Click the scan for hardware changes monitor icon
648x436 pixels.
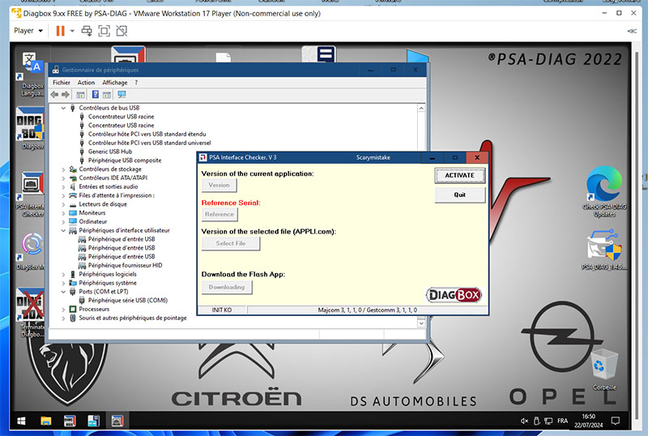point(122,95)
